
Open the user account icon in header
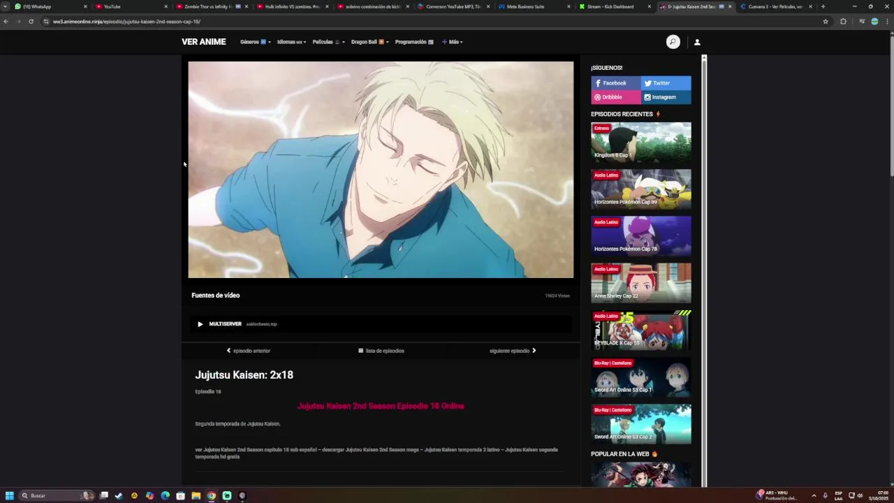(x=697, y=42)
